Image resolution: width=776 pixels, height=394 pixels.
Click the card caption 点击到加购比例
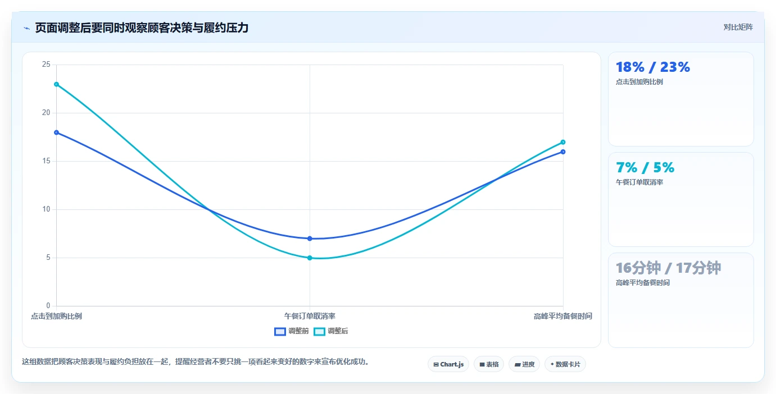click(639, 82)
